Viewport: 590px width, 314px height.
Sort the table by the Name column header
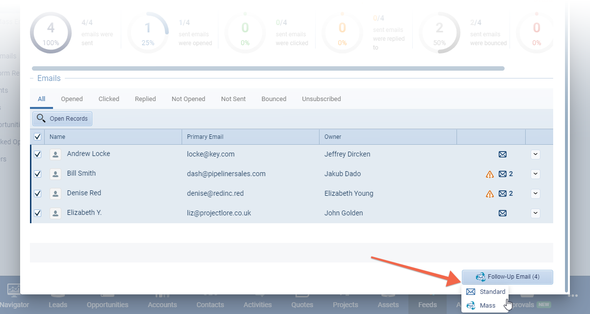[113, 137]
